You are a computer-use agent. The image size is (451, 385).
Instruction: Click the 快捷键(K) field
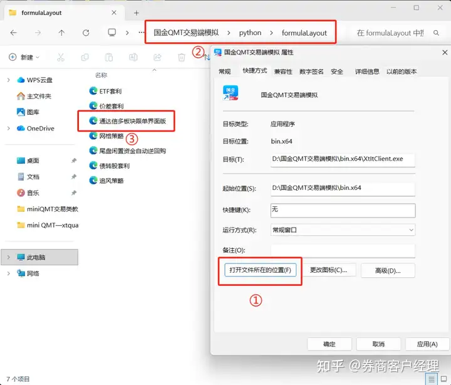coord(343,210)
